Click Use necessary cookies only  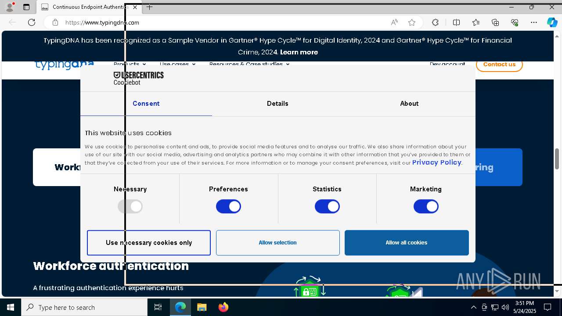(x=149, y=243)
